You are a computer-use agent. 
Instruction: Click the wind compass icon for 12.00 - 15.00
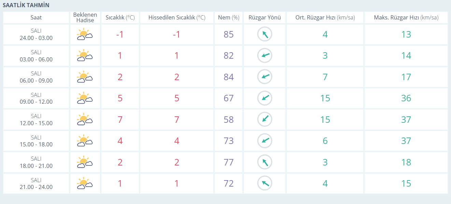265,120
